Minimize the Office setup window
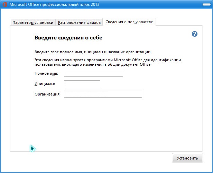The width and height of the screenshot is (213, 173). coord(206,4)
